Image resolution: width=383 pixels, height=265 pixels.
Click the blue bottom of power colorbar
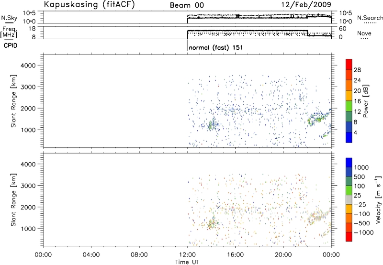coord(349,137)
